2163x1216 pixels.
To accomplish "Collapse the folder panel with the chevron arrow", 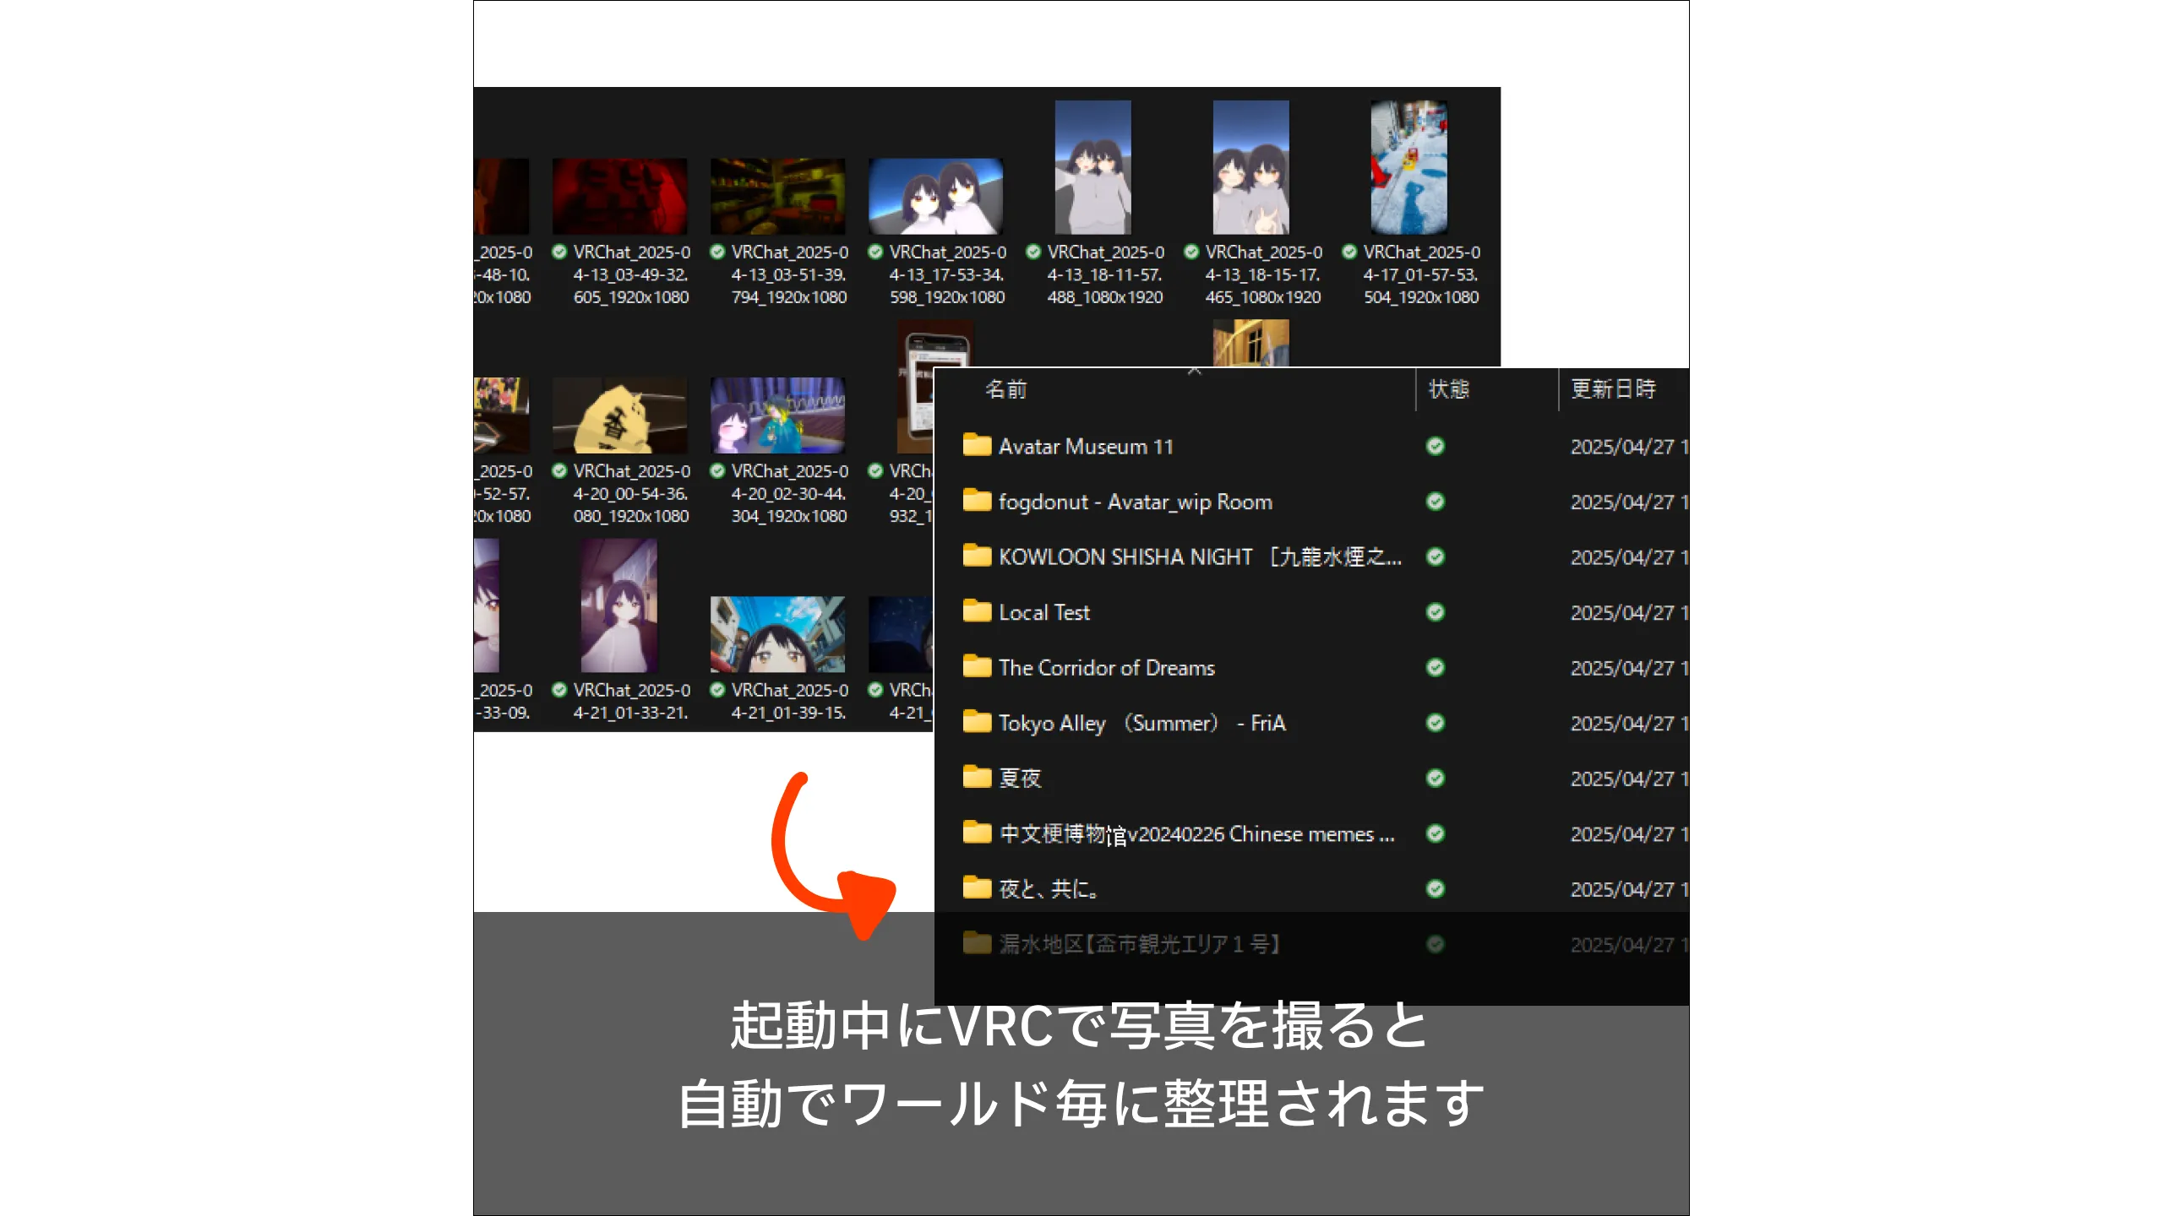I will point(1194,372).
